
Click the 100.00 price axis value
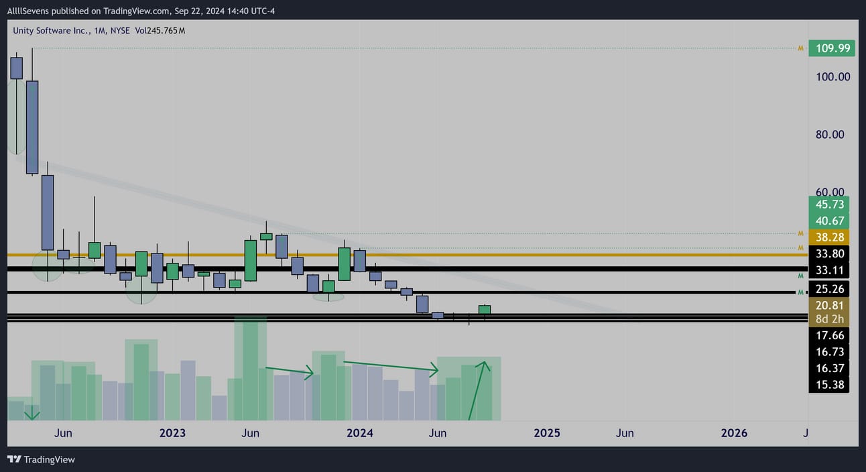pyautogui.click(x=832, y=77)
